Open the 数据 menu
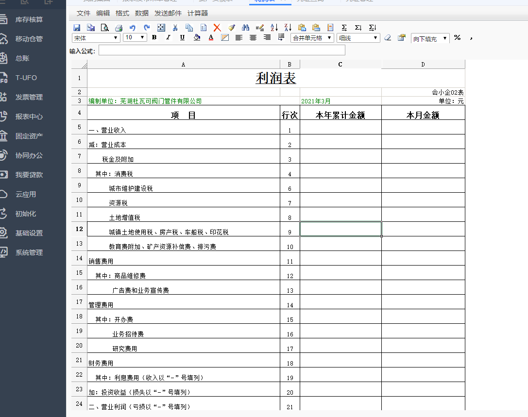 point(142,13)
